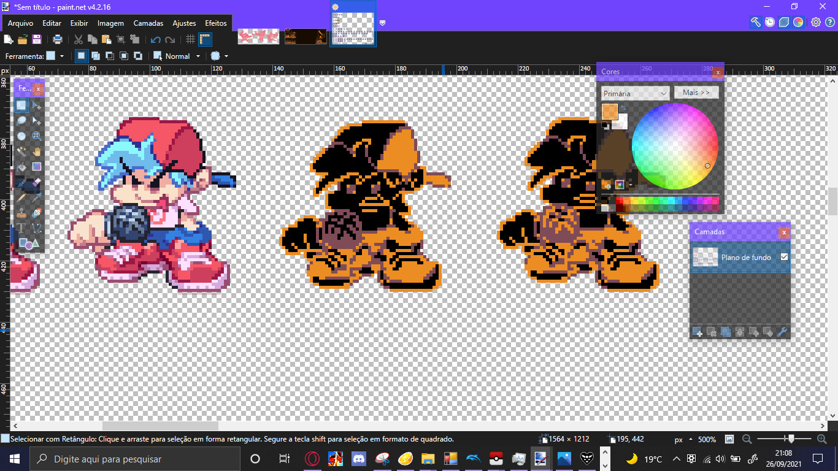The width and height of the screenshot is (838, 471).
Task: Open the Camadas menu
Action: [x=148, y=23]
